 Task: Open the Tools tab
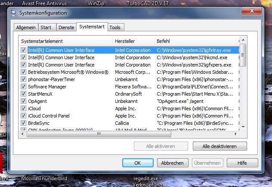(116, 27)
